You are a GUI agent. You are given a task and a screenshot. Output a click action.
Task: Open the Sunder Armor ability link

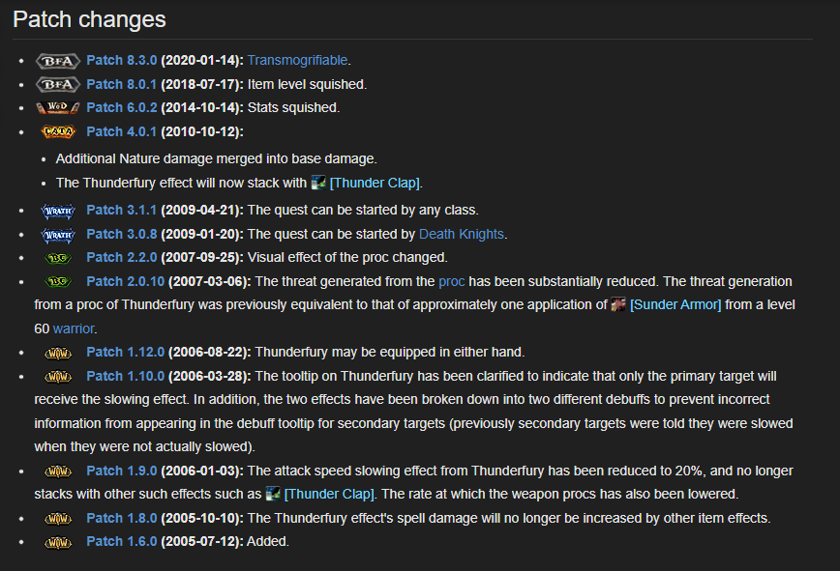coord(675,305)
